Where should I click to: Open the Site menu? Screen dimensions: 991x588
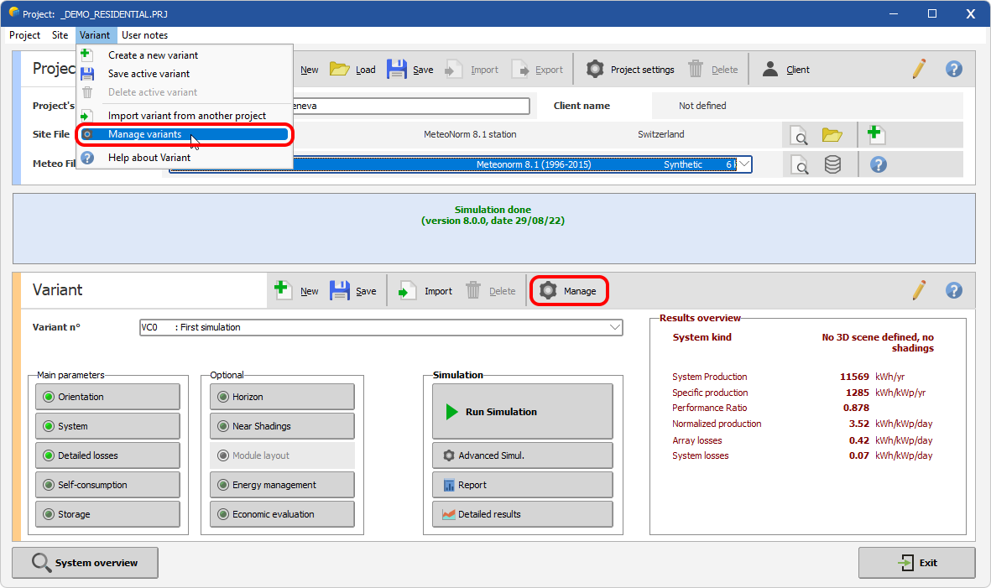coord(60,35)
